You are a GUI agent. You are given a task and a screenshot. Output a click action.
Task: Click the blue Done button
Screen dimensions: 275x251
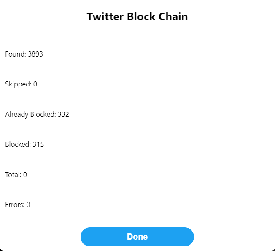[137, 237]
